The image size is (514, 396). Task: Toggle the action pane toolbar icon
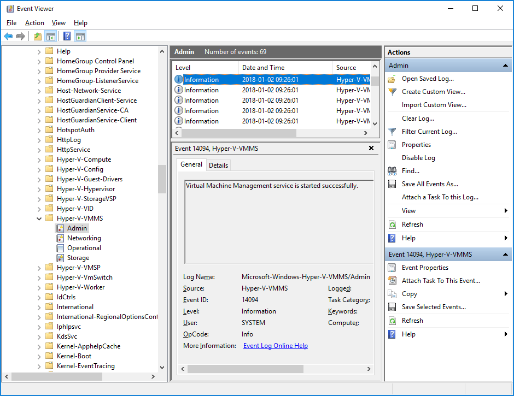[x=80, y=37]
